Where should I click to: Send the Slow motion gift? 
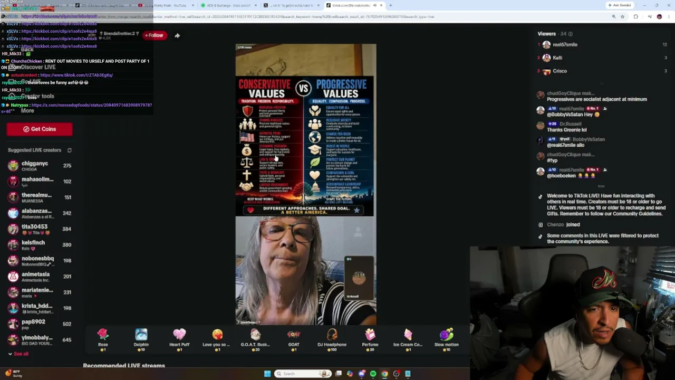tap(446, 339)
